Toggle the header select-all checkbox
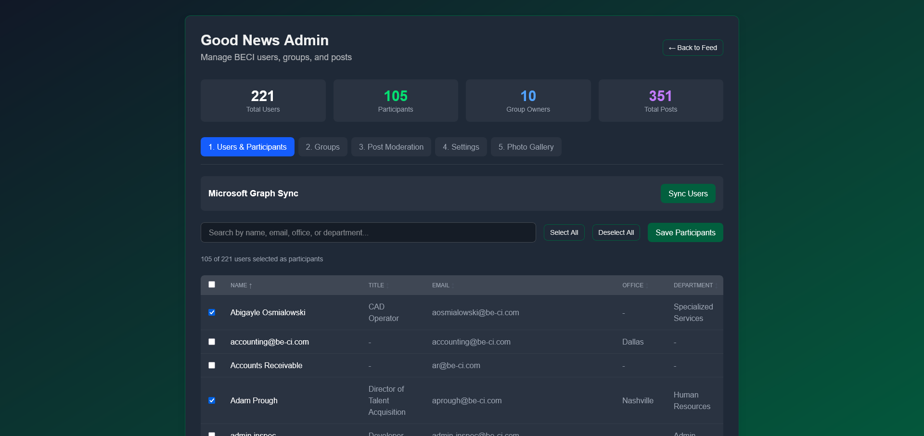Screen dimensions: 924x436 pos(212,284)
